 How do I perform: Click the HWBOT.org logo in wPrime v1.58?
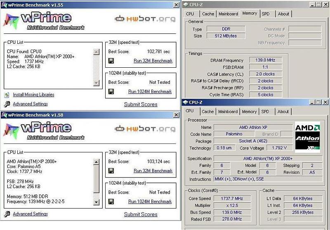coord(145,129)
